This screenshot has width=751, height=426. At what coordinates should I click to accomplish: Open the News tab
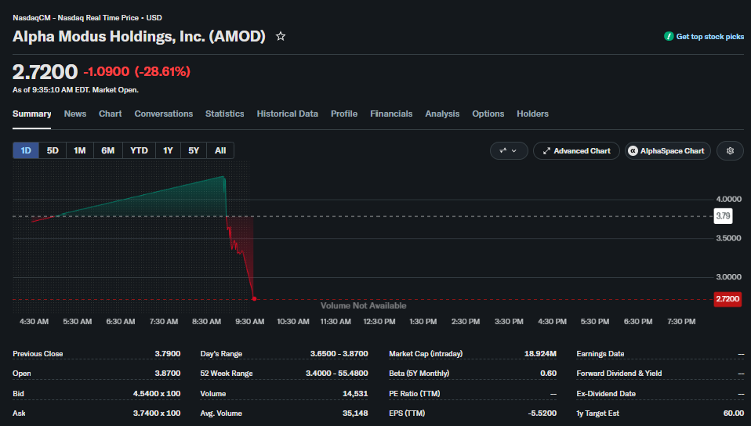(x=75, y=114)
